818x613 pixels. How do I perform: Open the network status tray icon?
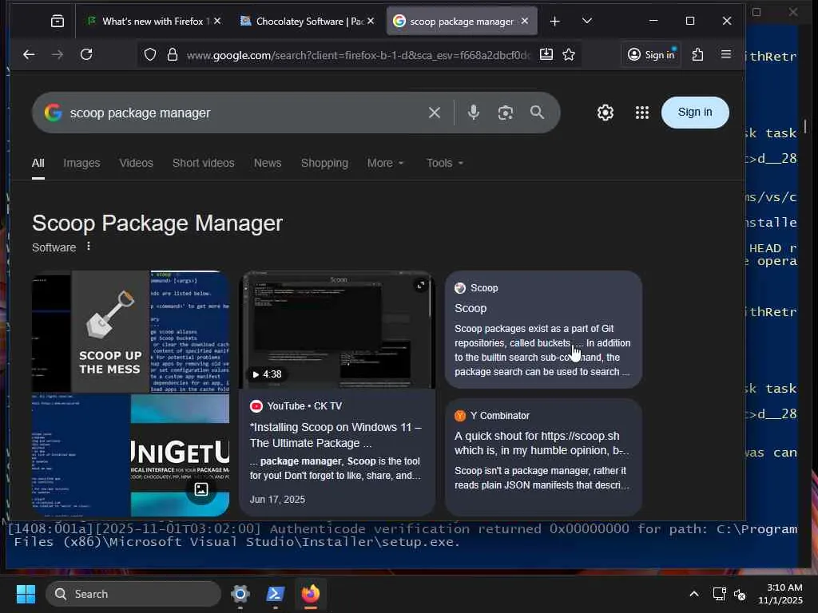tap(720, 594)
